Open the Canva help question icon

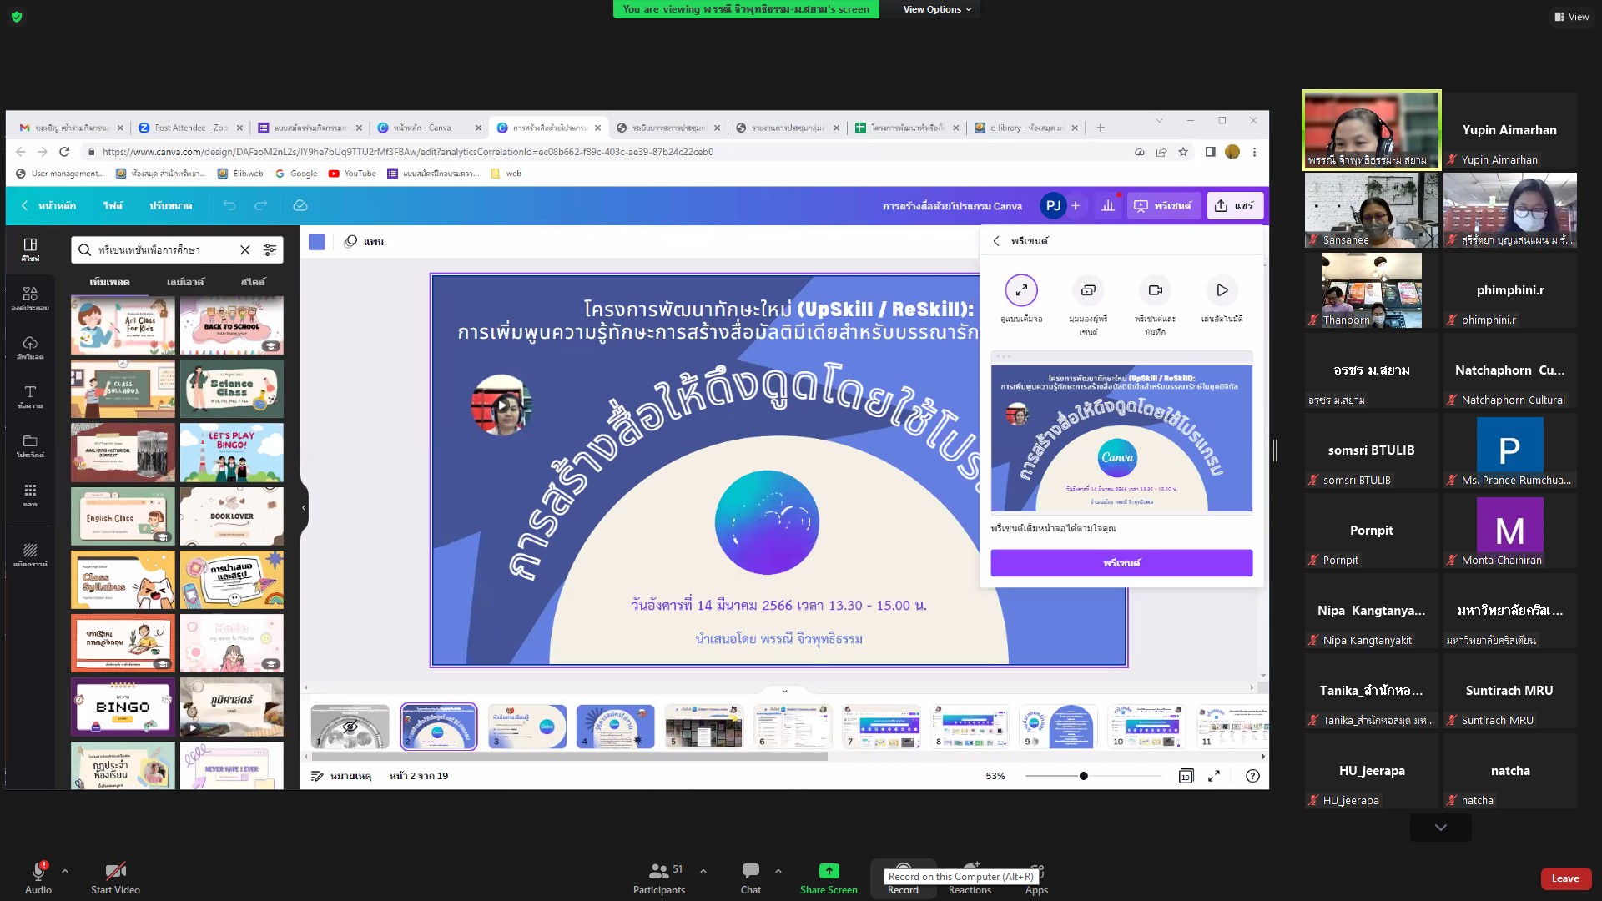[1252, 776]
